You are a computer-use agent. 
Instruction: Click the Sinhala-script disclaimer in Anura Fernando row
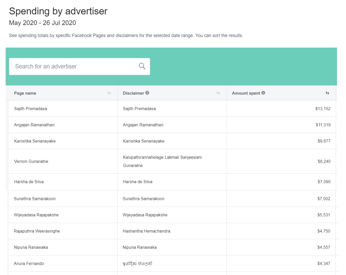(137, 263)
